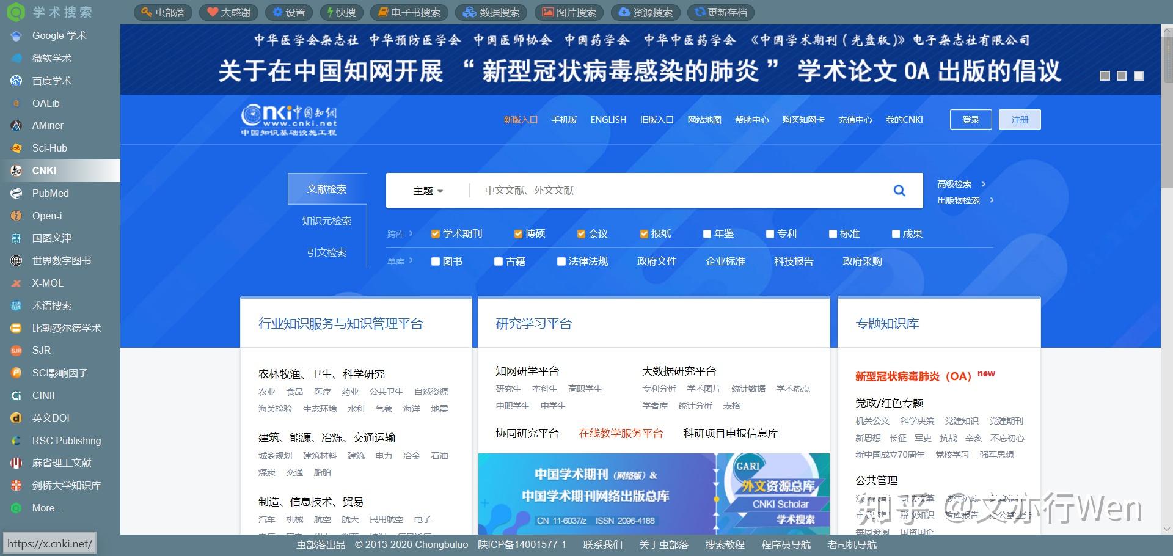
Task: Click the PubMed sidebar icon
Action: click(16, 193)
